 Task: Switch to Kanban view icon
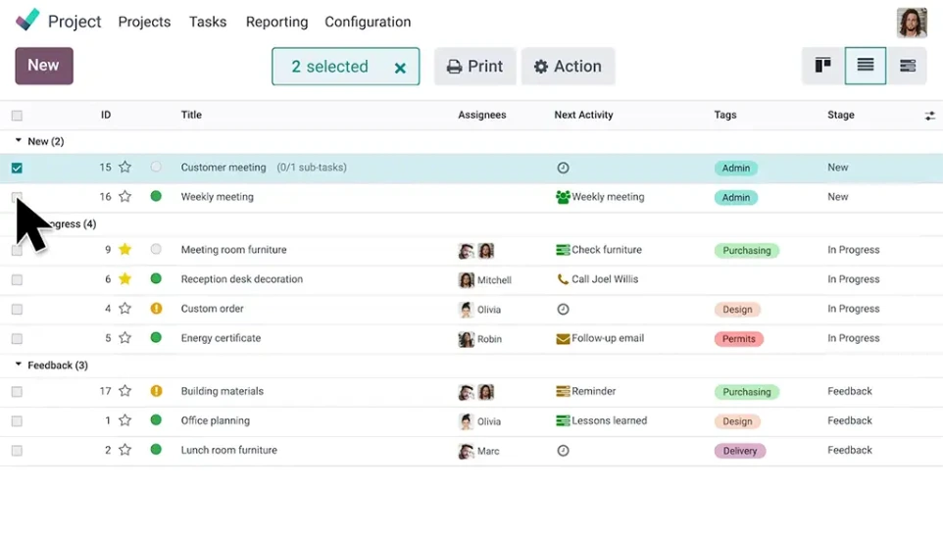[x=822, y=66]
